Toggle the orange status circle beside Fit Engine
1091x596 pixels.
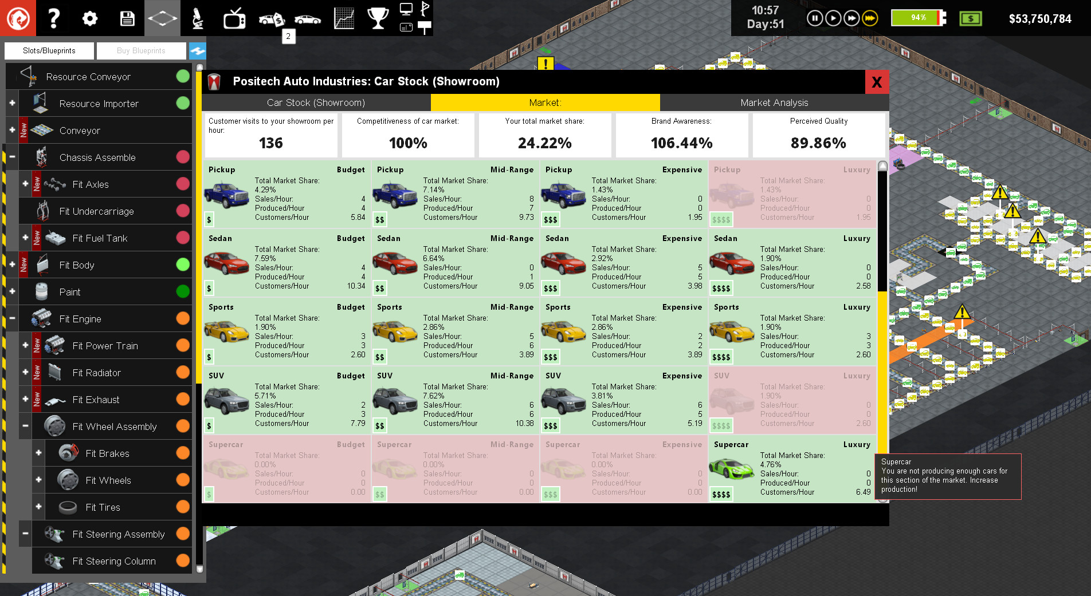(x=183, y=318)
